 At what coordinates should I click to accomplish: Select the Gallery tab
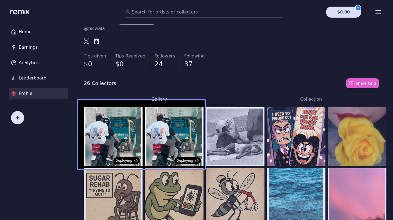(x=159, y=99)
